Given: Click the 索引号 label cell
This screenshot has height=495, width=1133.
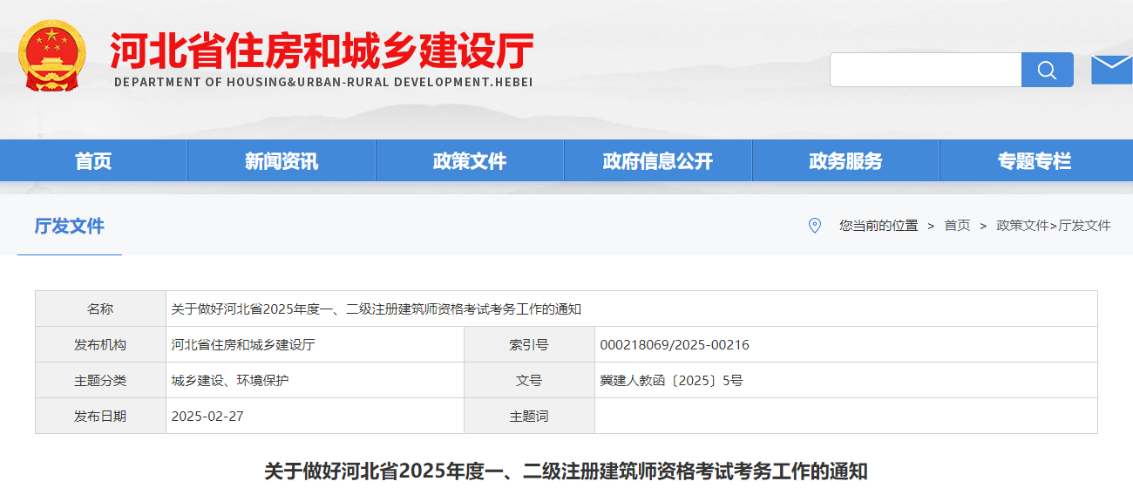Looking at the screenshot, I should point(529,344).
